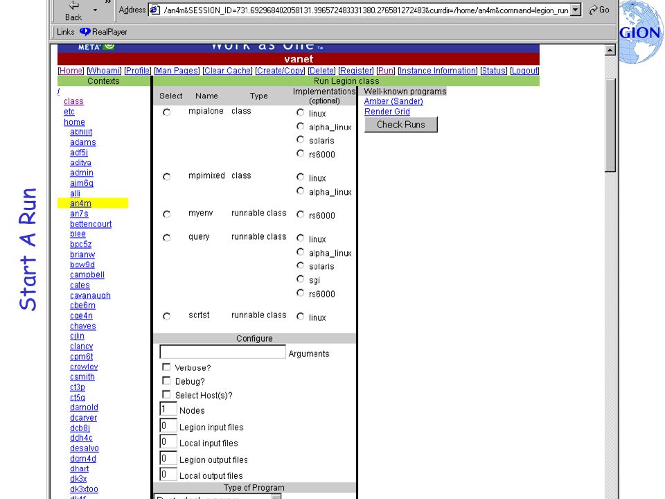Open the desalvo context link
665x499 pixels.
pos(85,448)
